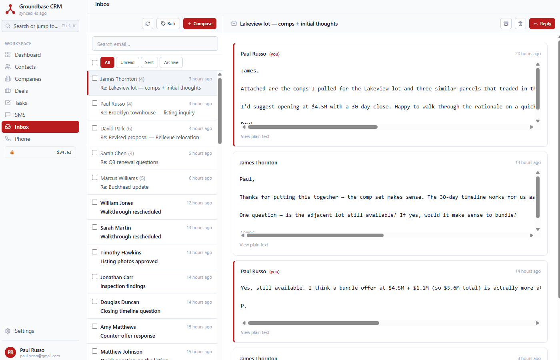Click the envelope icon beside thread subject
Viewport: 560px width, 360px height.
(234, 24)
